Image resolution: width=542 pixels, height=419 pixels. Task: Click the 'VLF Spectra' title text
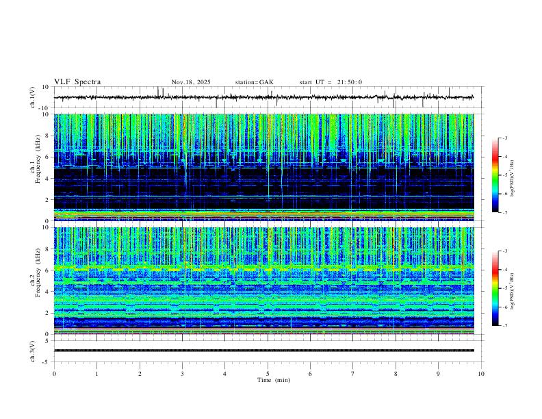tap(77, 81)
